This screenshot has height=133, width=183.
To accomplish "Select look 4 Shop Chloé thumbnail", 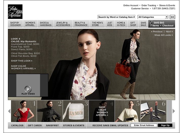I will click(102, 111).
